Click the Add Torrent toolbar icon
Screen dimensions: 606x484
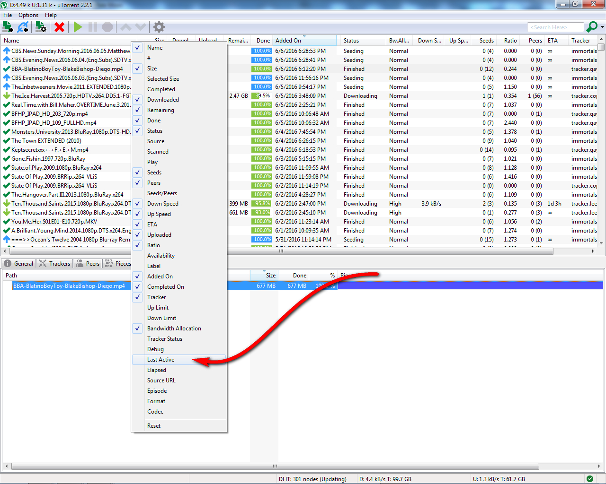(x=8, y=27)
